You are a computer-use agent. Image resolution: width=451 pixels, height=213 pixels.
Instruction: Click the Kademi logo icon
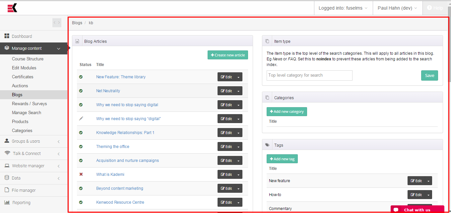[x=12, y=8]
